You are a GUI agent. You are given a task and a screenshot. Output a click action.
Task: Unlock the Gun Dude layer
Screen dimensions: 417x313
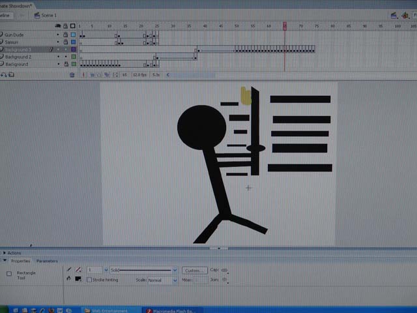65,35
